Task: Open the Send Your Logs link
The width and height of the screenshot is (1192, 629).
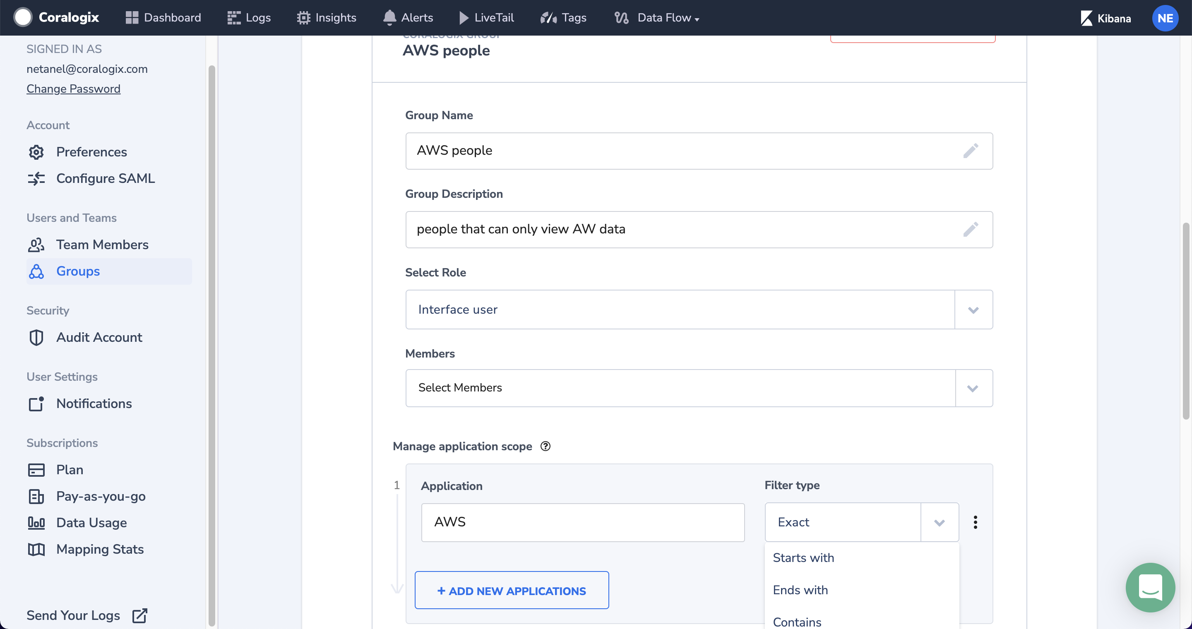Action: pos(87,616)
